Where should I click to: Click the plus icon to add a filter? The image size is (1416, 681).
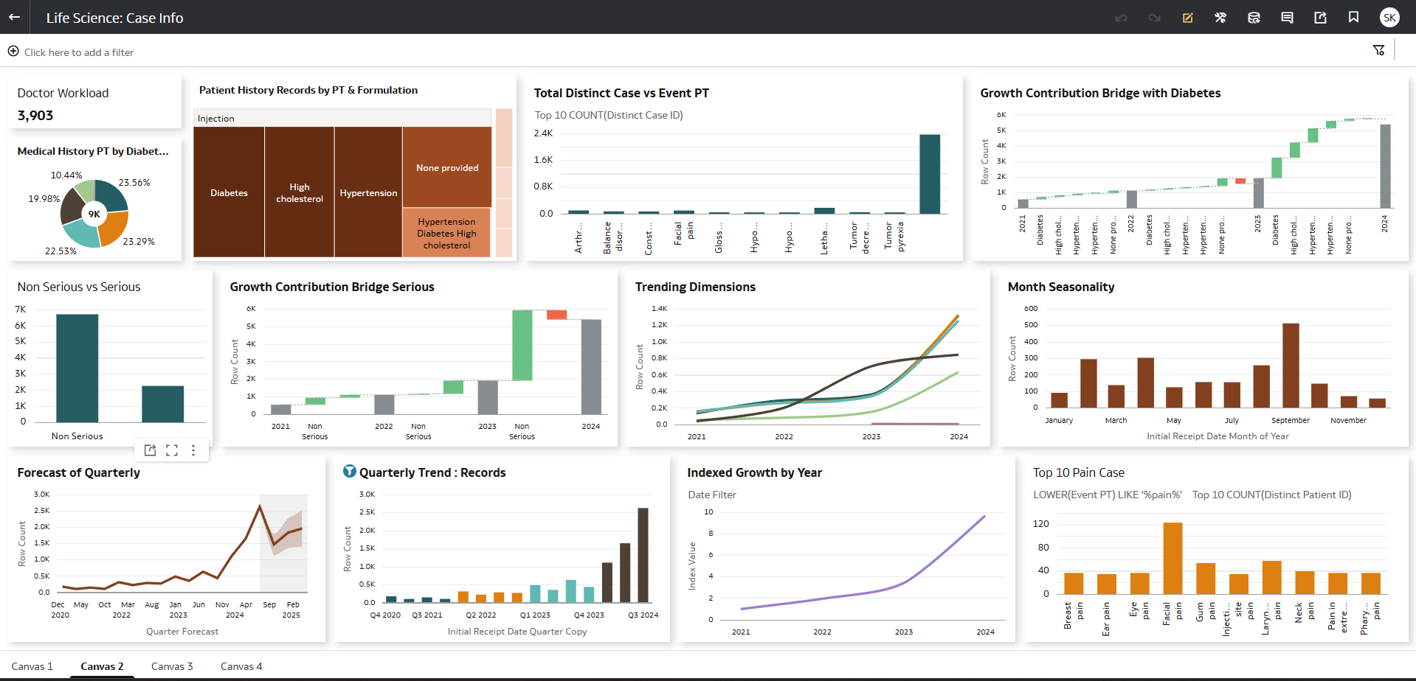(13, 51)
